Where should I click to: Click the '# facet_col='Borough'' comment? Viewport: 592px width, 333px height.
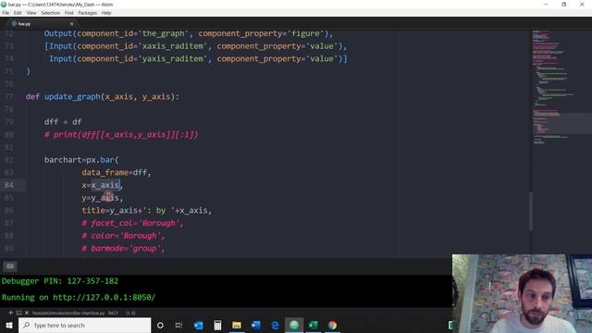click(x=132, y=223)
